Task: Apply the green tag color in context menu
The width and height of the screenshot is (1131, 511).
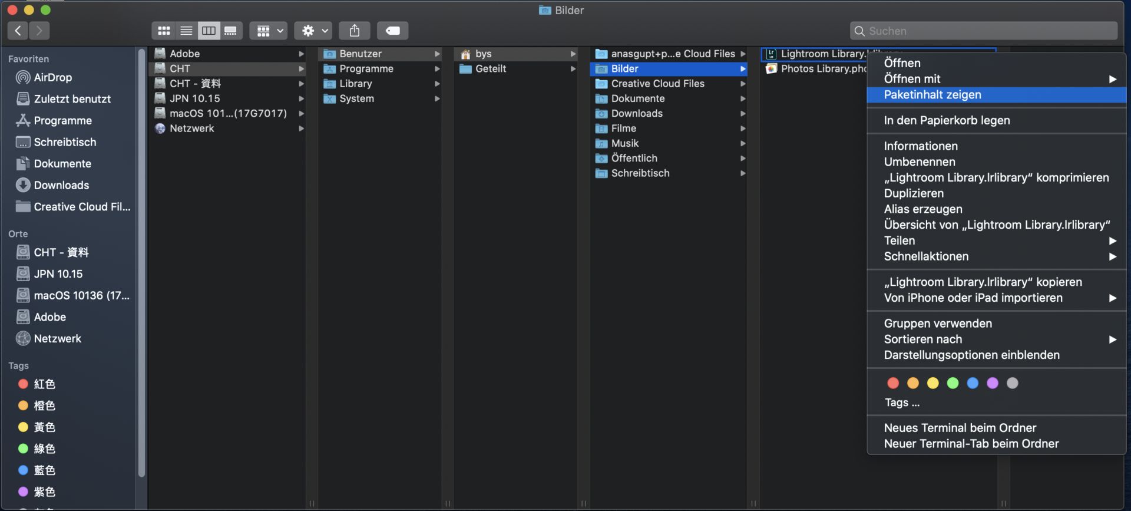Action: (x=953, y=383)
